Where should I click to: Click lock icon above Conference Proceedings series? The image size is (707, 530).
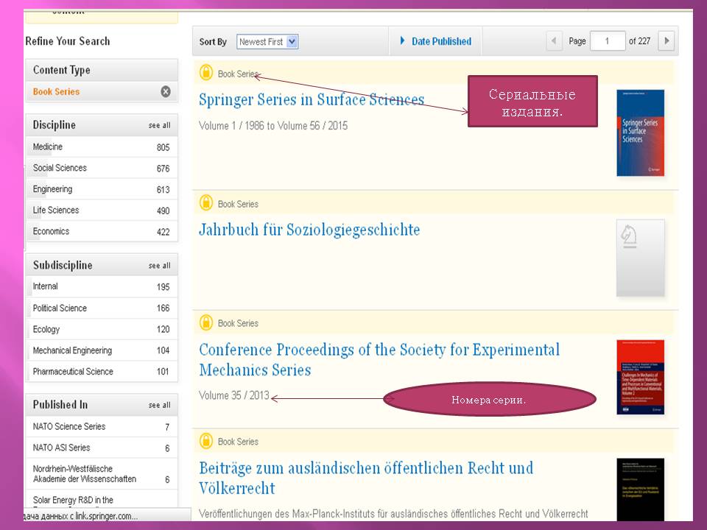click(x=206, y=323)
